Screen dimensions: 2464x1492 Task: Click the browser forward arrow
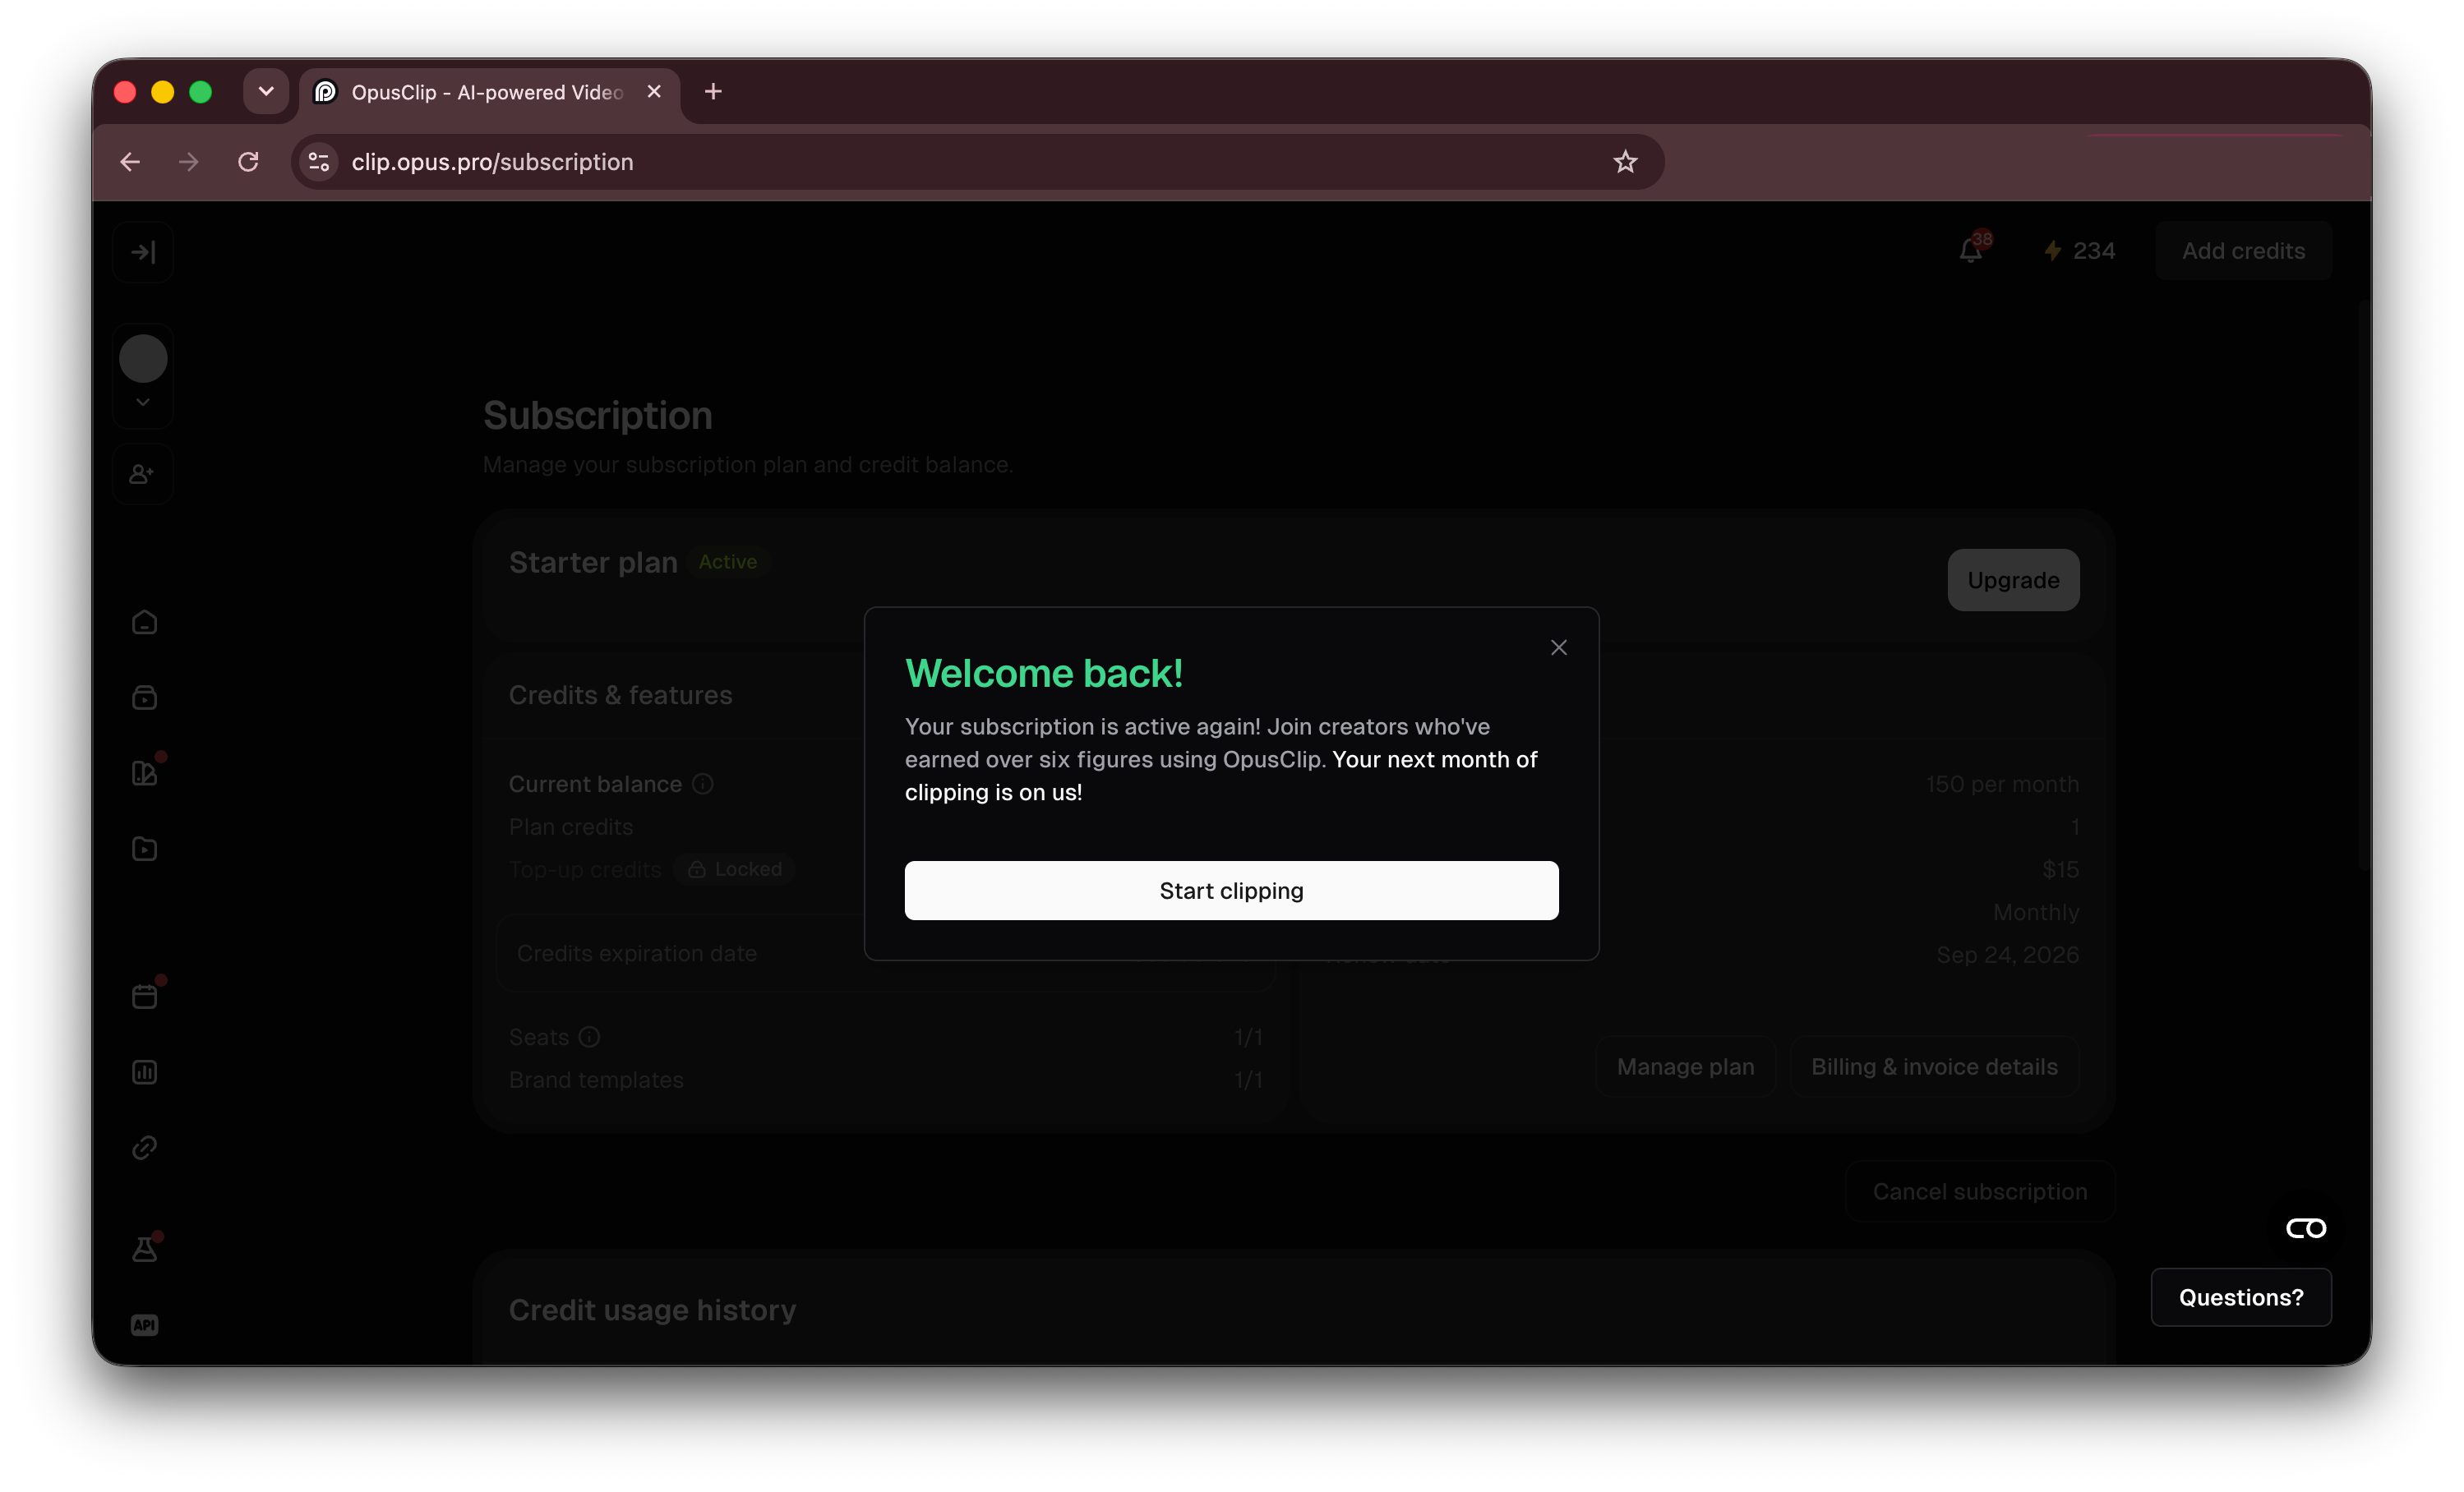[189, 162]
